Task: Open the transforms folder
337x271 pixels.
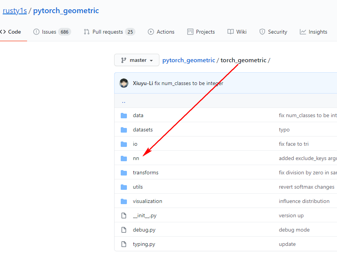Action: (145, 172)
